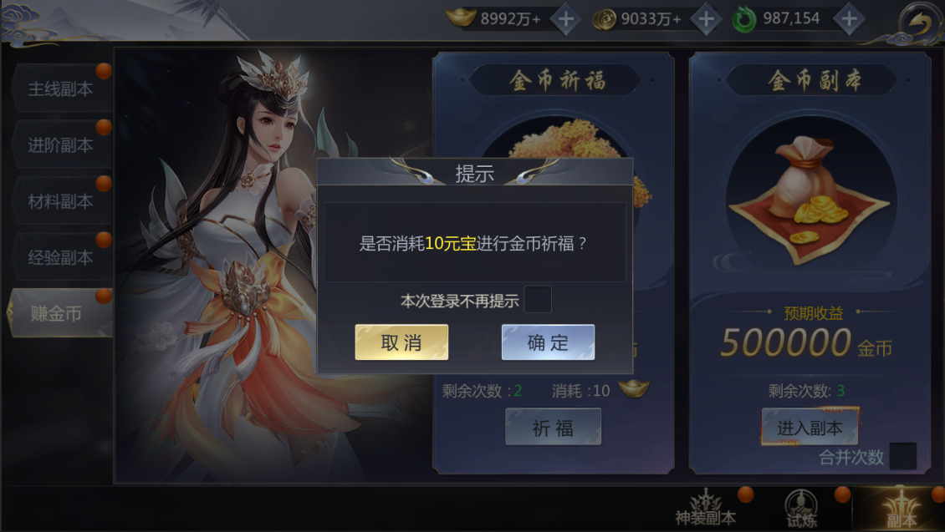Confirm with the 确定 button
The height and width of the screenshot is (532, 945).
coord(548,342)
